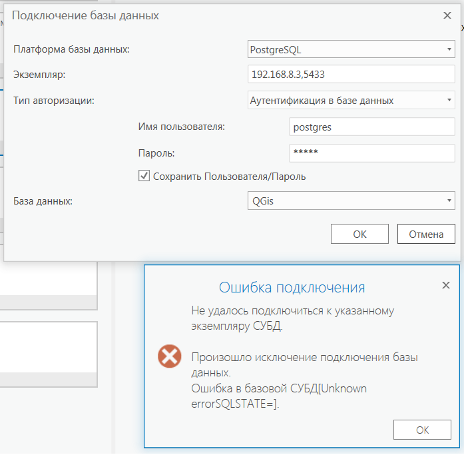Click the 'Имя пользователя:' label
This screenshot has width=464, height=455.
181,127
